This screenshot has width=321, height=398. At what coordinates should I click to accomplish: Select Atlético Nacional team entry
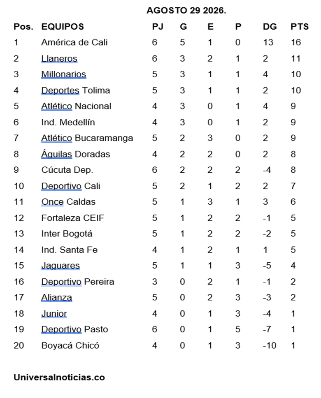76,106
